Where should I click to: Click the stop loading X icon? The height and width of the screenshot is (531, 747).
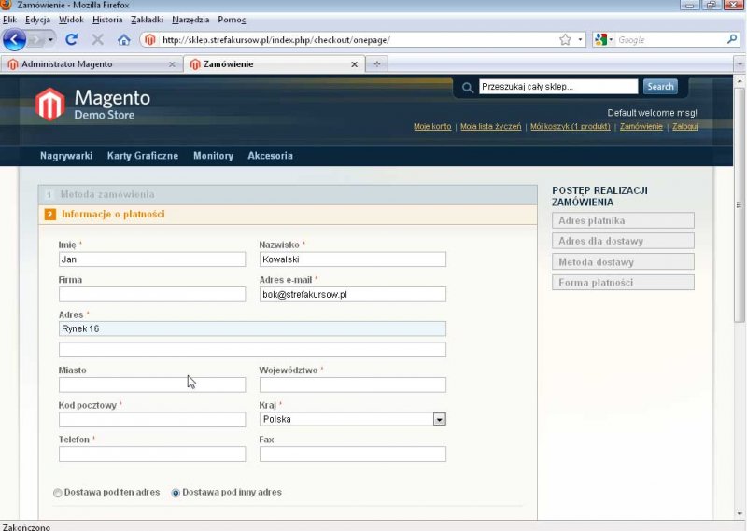tap(97, 40)
